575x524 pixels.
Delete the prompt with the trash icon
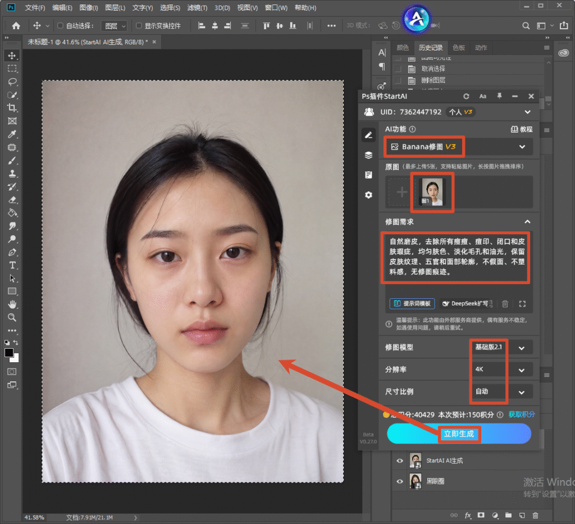click(x=505, y=304)
